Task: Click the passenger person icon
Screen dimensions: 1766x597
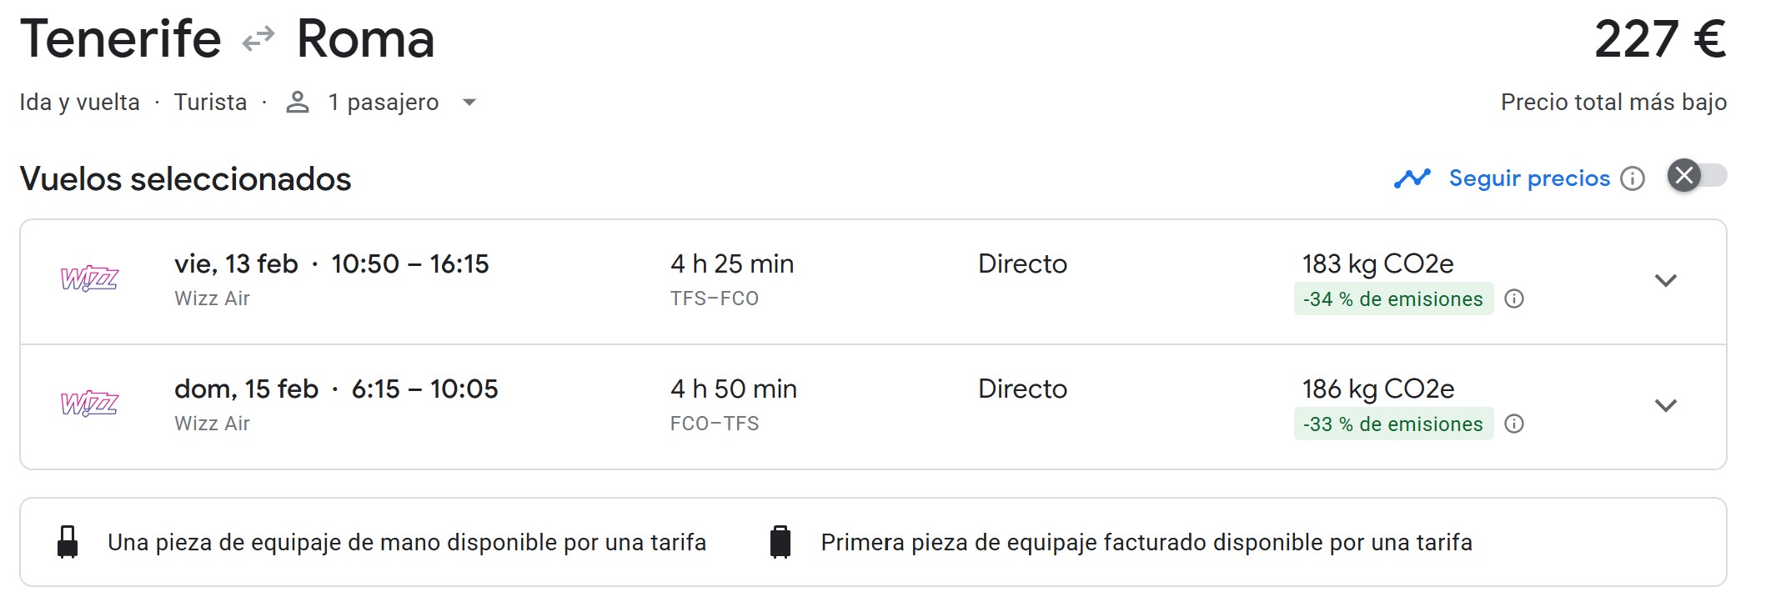Action: (x=298, y=103)
